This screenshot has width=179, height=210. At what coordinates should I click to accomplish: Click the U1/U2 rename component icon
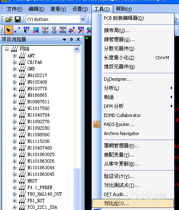point(54,30)
